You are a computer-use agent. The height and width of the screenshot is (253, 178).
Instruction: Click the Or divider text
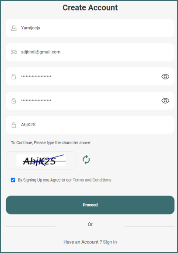tap(90, 224)
